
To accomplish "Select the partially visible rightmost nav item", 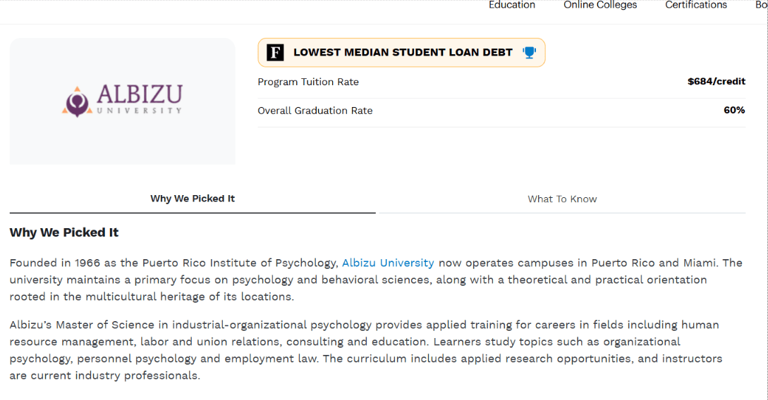I will [x=761, y=6].
